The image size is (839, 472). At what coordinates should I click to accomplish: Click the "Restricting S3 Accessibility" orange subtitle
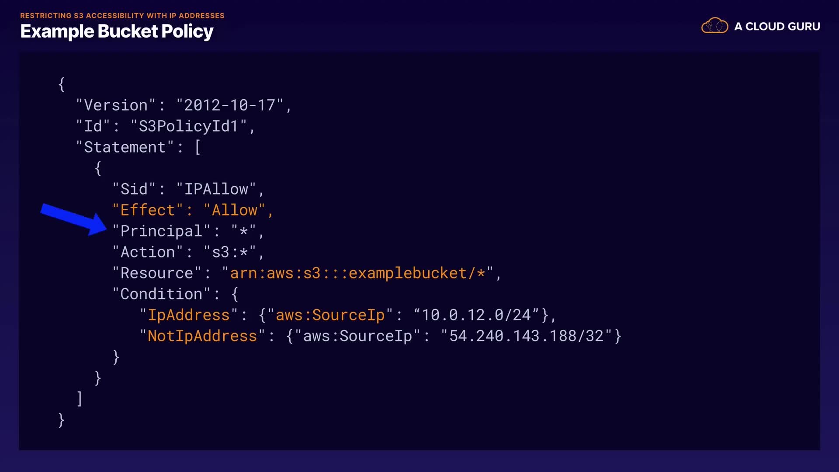point(122,16)
